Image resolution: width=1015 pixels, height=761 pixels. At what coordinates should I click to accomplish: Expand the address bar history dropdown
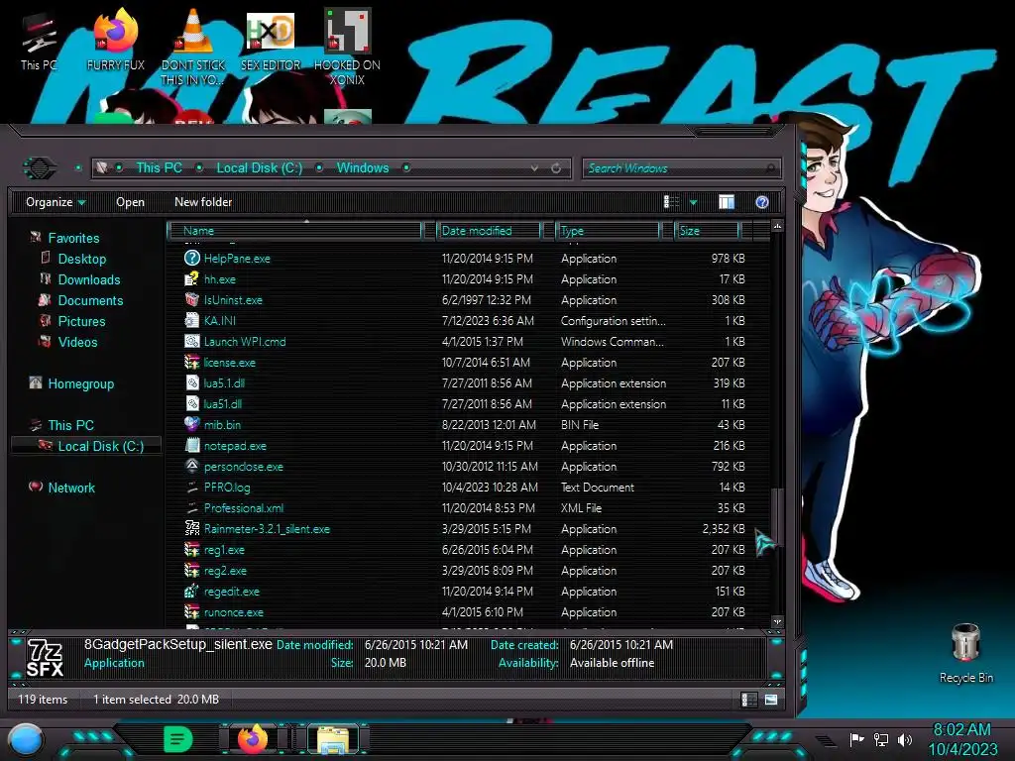(534, 168)
